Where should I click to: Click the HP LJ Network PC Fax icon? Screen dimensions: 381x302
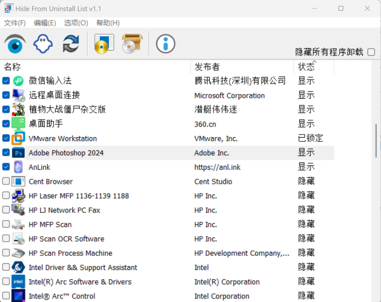click(x=18, y=210)
